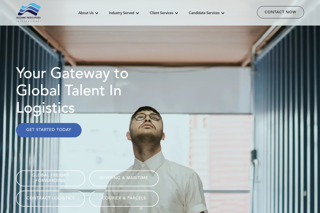Choose Global Freight Forwarding
Viewport: 320px width, 213px height.
coord(51,178)
